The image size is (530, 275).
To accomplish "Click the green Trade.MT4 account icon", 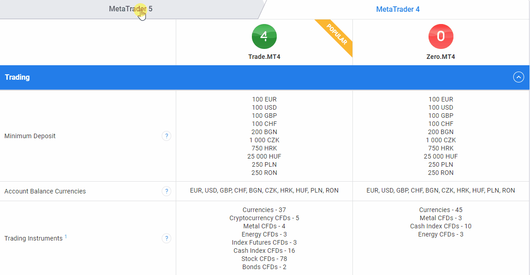I will [x=265, y=37].
